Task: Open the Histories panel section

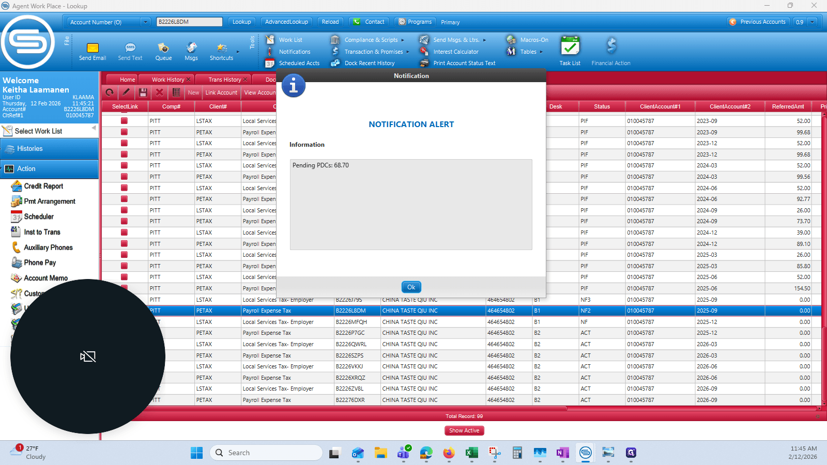Action: point(49,149)
